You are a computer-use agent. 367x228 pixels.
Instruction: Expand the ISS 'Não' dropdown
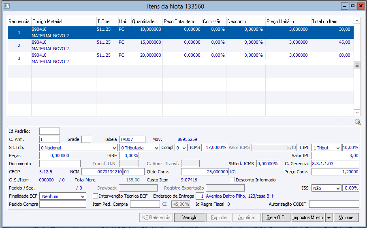pos(337,188)
